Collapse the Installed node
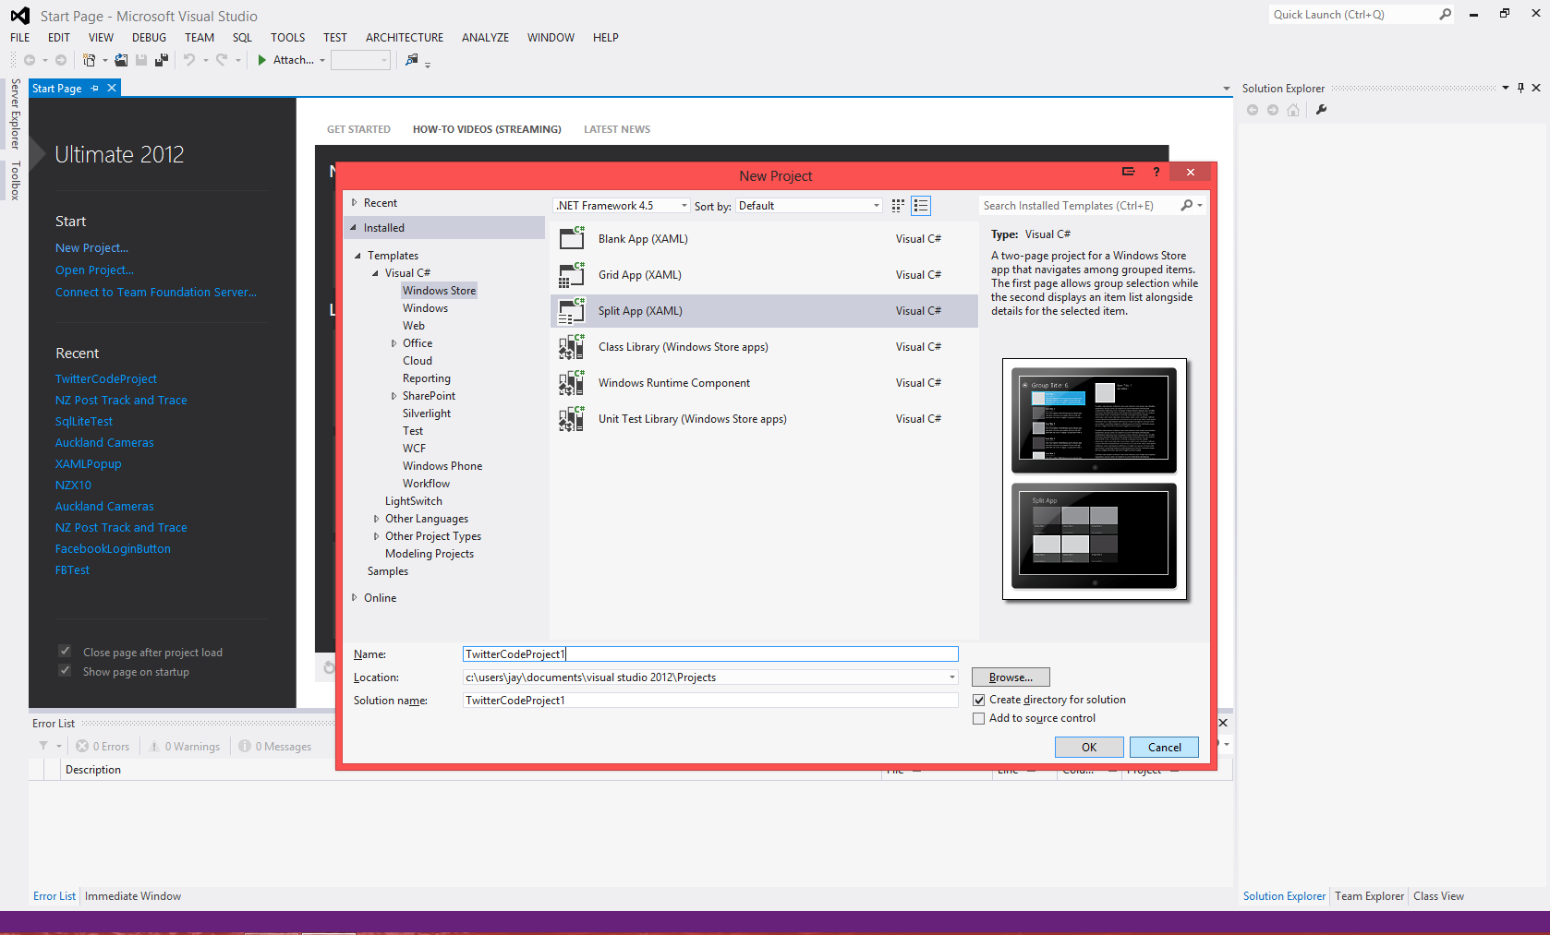Viewport: 1550px width, 935px height. coord(354,227)
